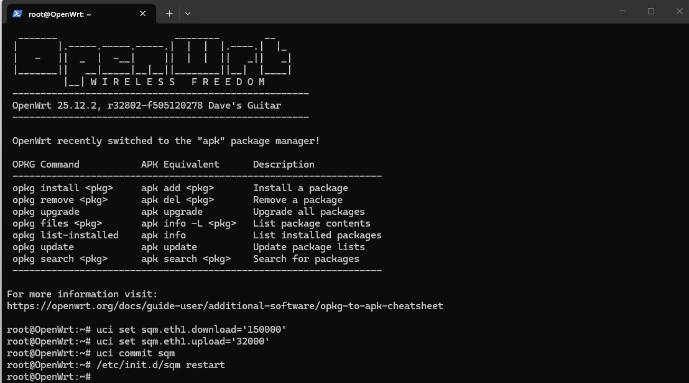Image resolution: width=689 pixels, height=383 pixels.
Task: Open the new tab dropdown chevron
Action: pos(187,13)
